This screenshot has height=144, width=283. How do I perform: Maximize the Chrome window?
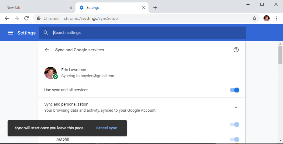click(x=262, y=4)
